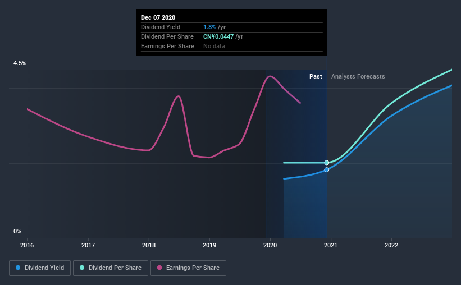Click the pink Earnings Per Share legend dot
This screenshot has width=461, height=285.
tap(159, 268)
